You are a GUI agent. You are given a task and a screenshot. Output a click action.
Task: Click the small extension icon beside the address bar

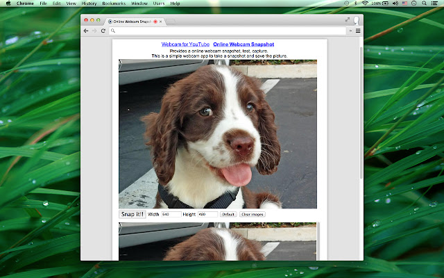(350, 31)
